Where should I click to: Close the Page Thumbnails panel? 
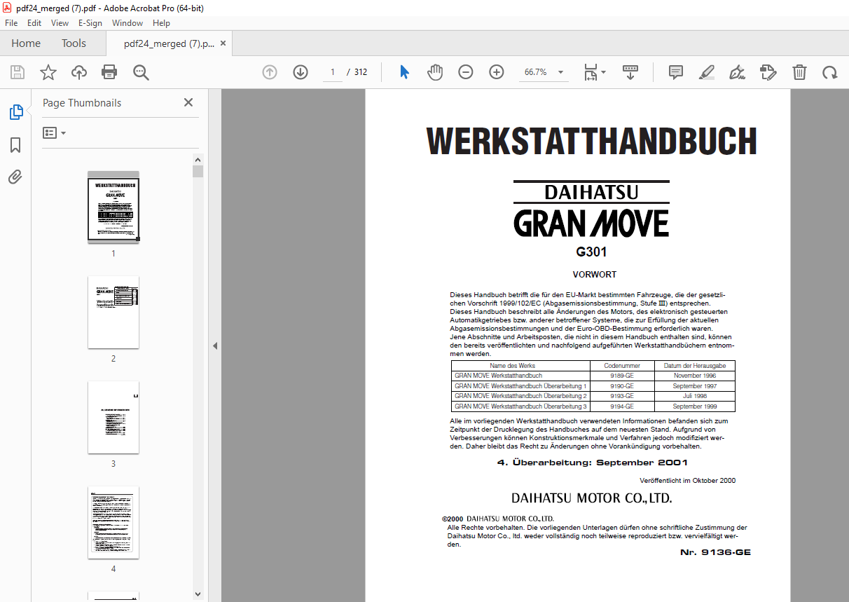pos(188,102)
